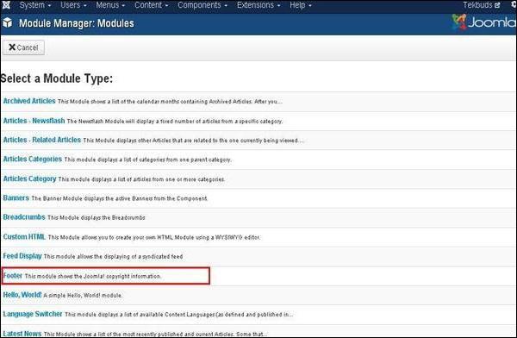
Task: Click the 'Select a Module Type:' heading
Action: (x=56, y=78)
